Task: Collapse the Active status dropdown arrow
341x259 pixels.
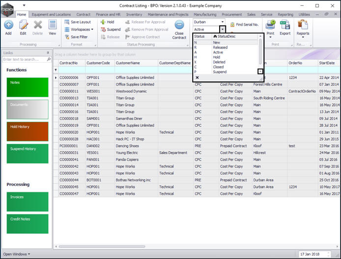Action: tap(223, 29)
